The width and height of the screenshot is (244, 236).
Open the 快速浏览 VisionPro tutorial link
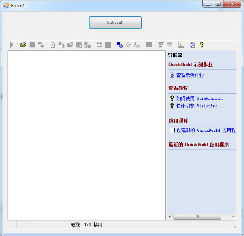coord(199,106)
